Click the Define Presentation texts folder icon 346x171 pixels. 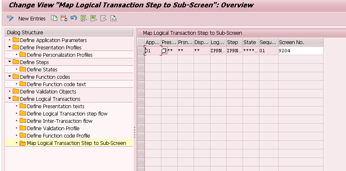(x=23, y=106)
